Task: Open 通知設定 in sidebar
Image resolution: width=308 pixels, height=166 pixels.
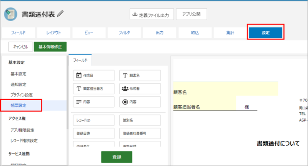Action: [x=18, y=85]
